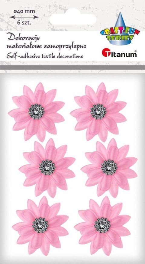145x264 pixels.
Task: Click the rhinestone center of bottom-right flower
Action: pyautogui.click(x=102, y=225)
